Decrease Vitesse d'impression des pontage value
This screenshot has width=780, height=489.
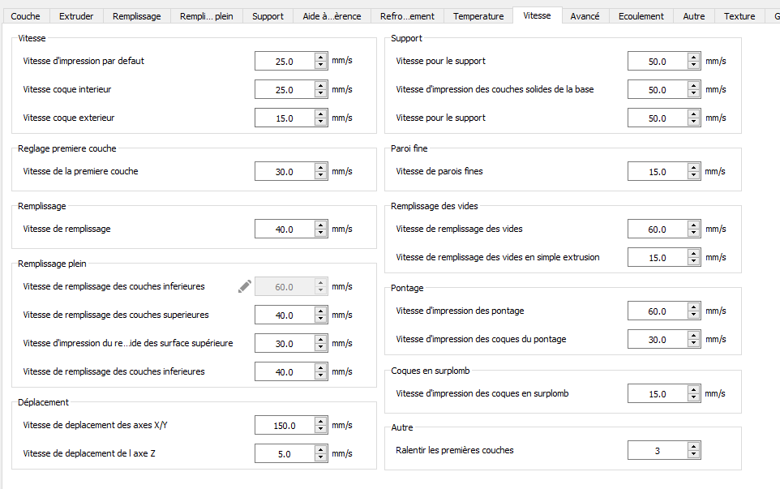click(693, 315)
